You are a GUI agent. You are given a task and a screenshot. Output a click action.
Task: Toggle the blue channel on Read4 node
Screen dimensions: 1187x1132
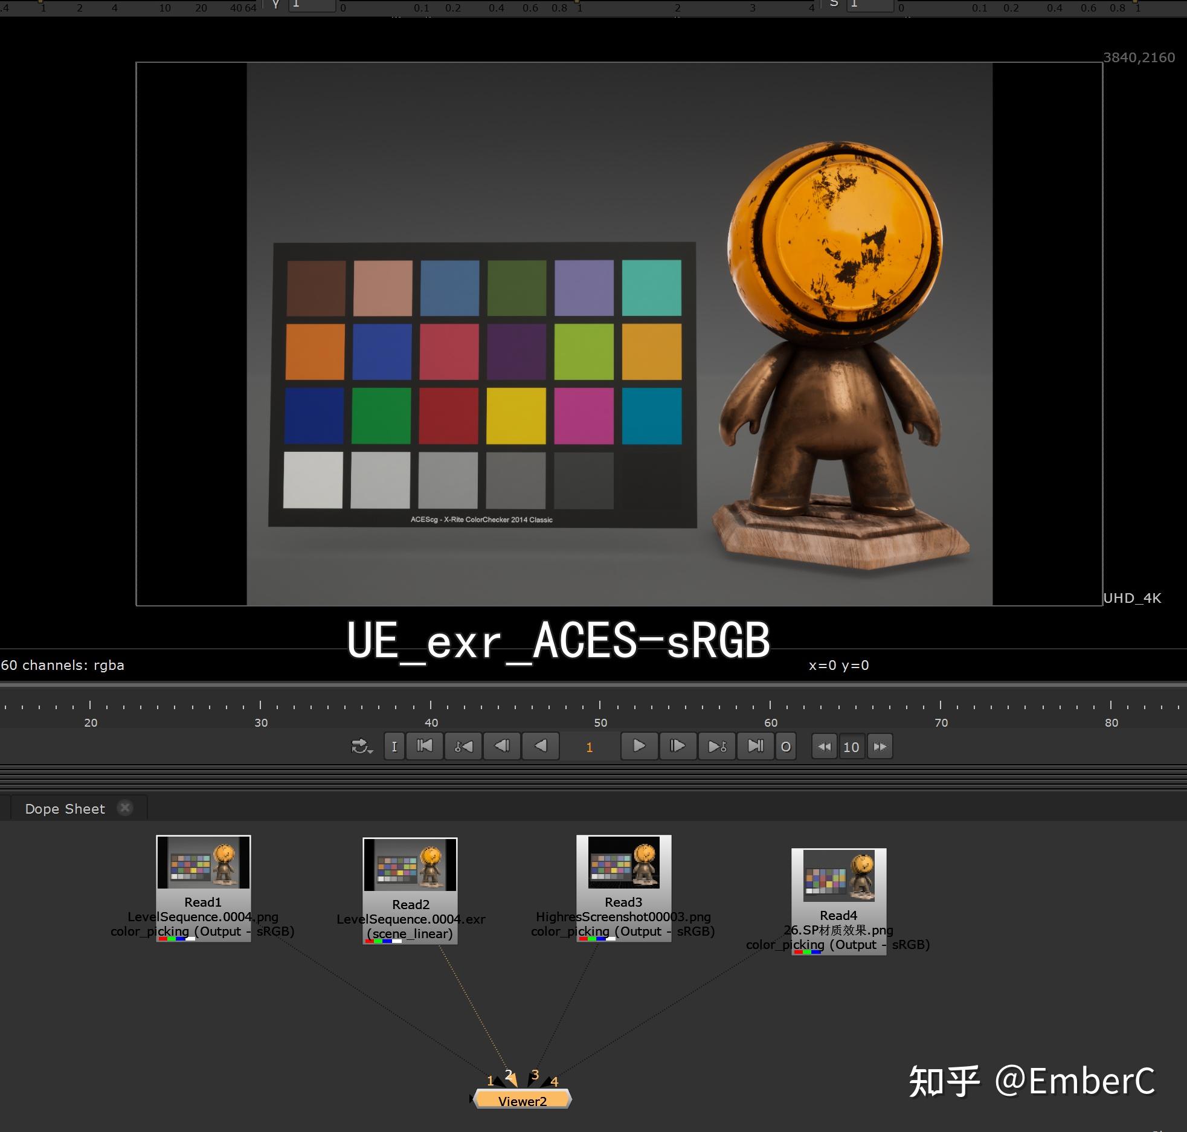816,952
